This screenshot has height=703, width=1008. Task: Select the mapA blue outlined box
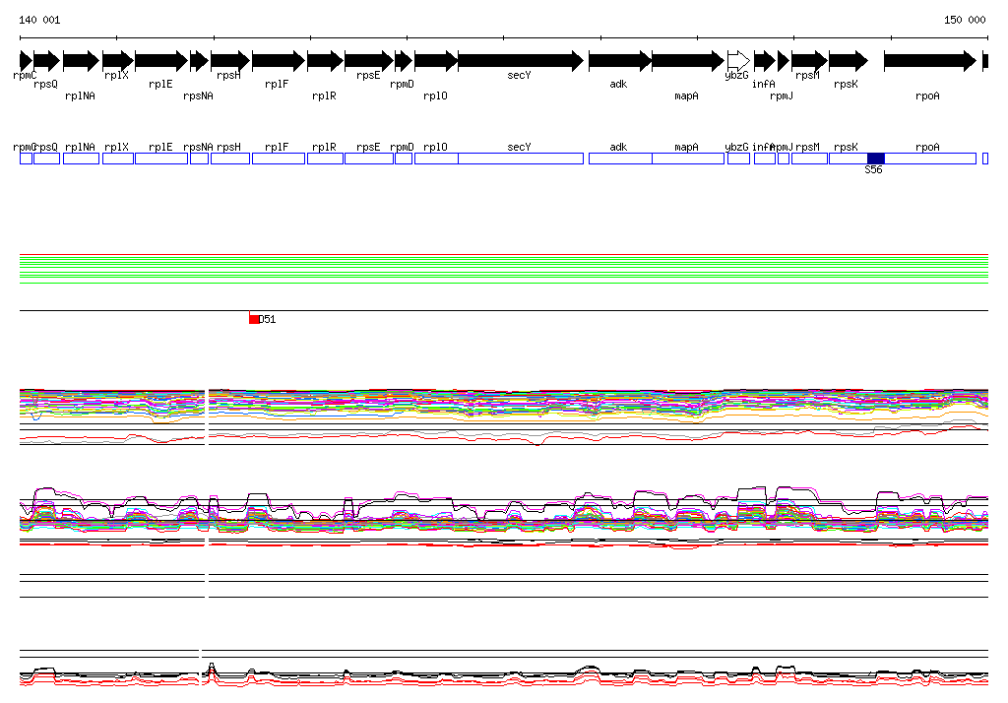[x=688, y=159]
